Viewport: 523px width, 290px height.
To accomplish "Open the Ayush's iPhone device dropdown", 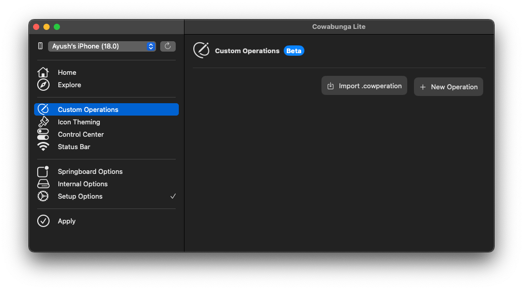I will (x=102, y=46).
